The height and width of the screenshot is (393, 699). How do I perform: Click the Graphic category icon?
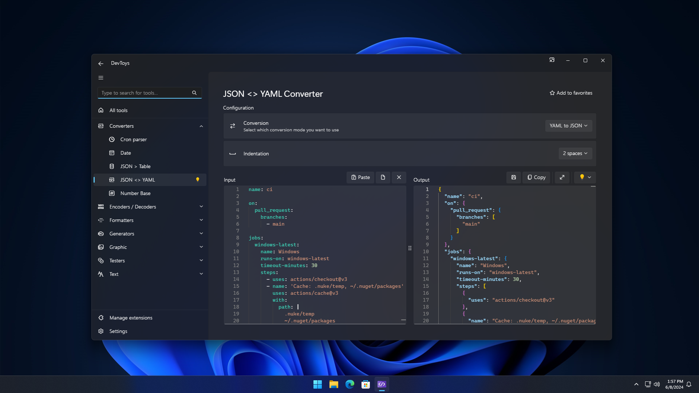(x=101, y=247)
